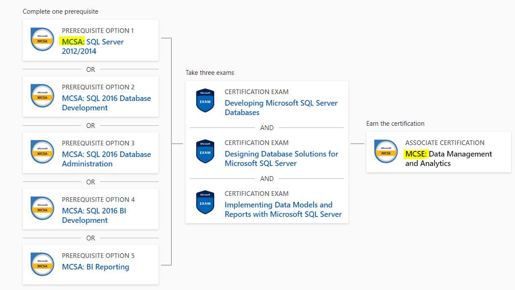Click the MCSA badge for SQL Server 2012/2014
The width and height of the screenshot is (515, 290).
(x=42, y=39)
